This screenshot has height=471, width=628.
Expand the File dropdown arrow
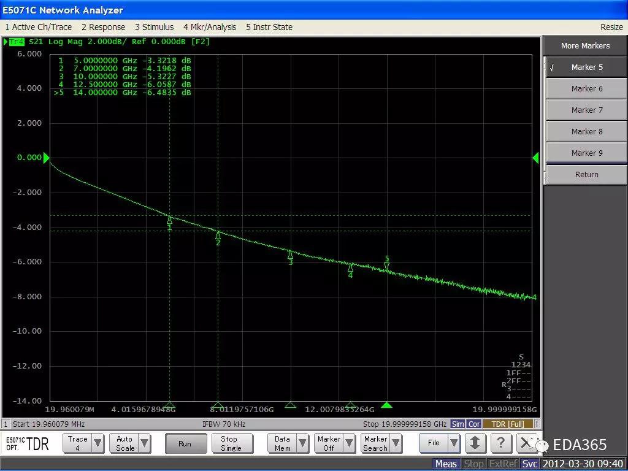[454, 443]
